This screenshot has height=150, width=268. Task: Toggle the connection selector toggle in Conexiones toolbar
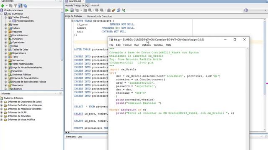click(20, 6)
